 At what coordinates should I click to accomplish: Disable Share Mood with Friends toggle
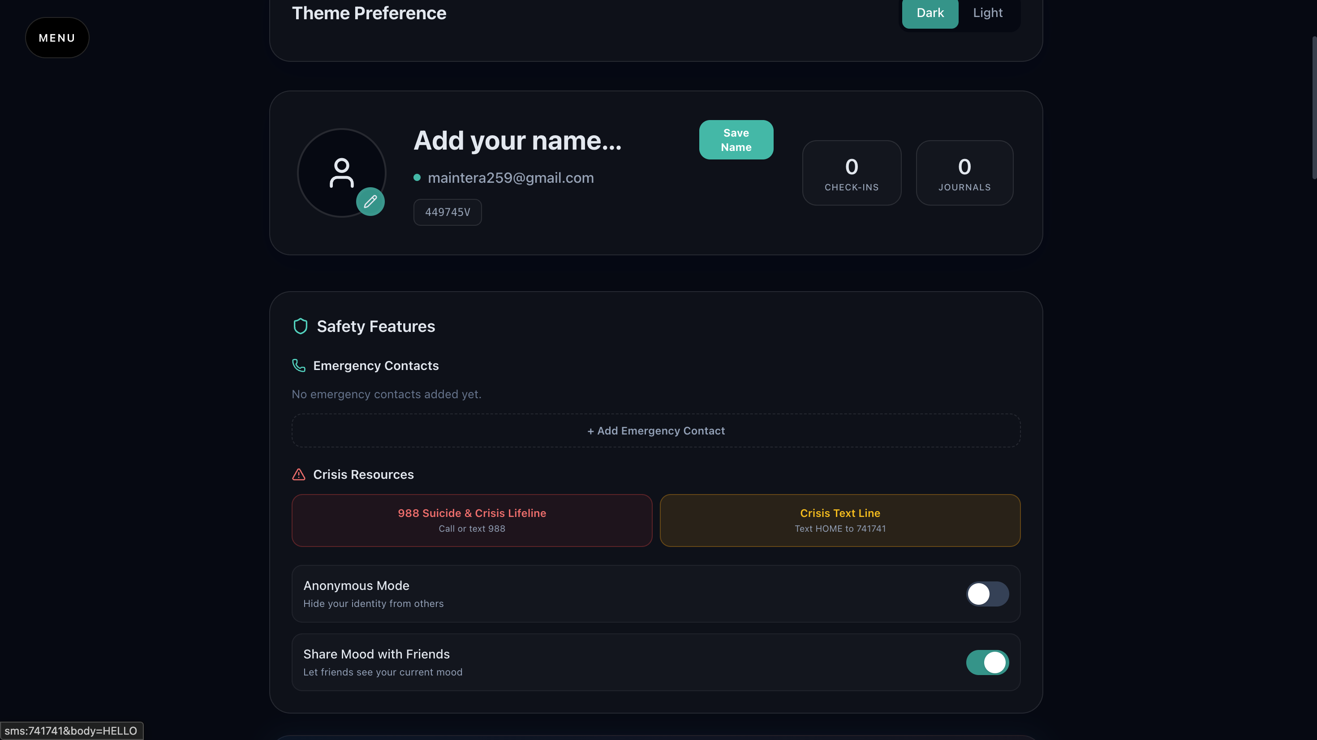click(987, 662)
